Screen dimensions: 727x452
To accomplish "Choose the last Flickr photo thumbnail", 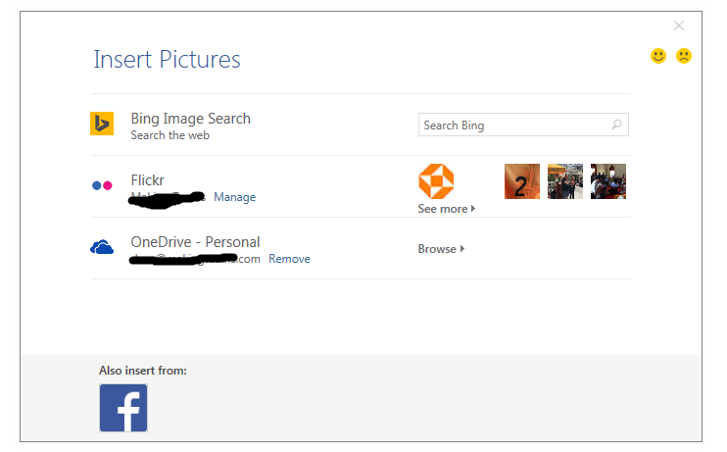I will click(x=608, y=181).
